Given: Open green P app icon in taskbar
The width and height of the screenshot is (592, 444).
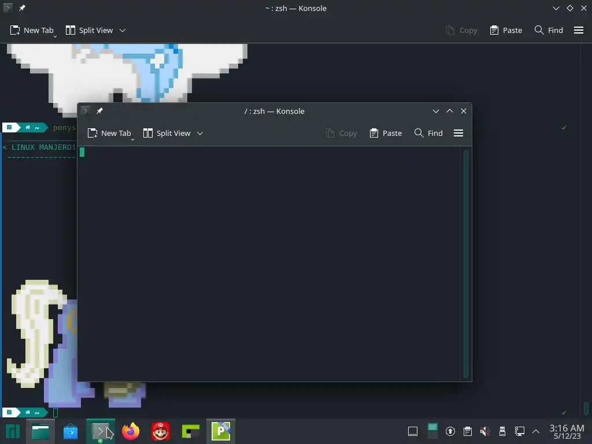Looking at the screenshot, I should [x=221, y=431].
